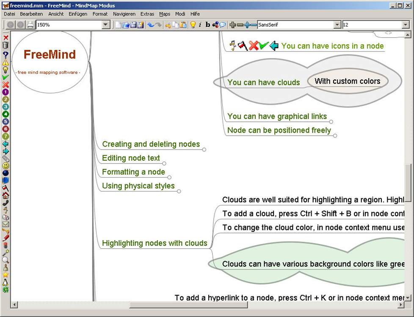Expand the 'You can have graphical links' fold circle
This screenshot has height=317, width=414.
pos(331,122)
